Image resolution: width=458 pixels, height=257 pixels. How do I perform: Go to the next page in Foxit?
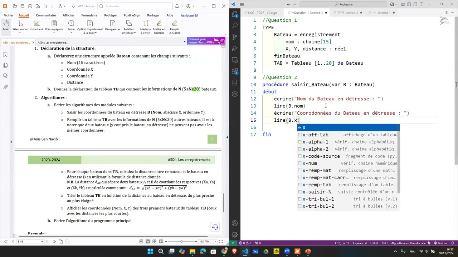[47, 242]
